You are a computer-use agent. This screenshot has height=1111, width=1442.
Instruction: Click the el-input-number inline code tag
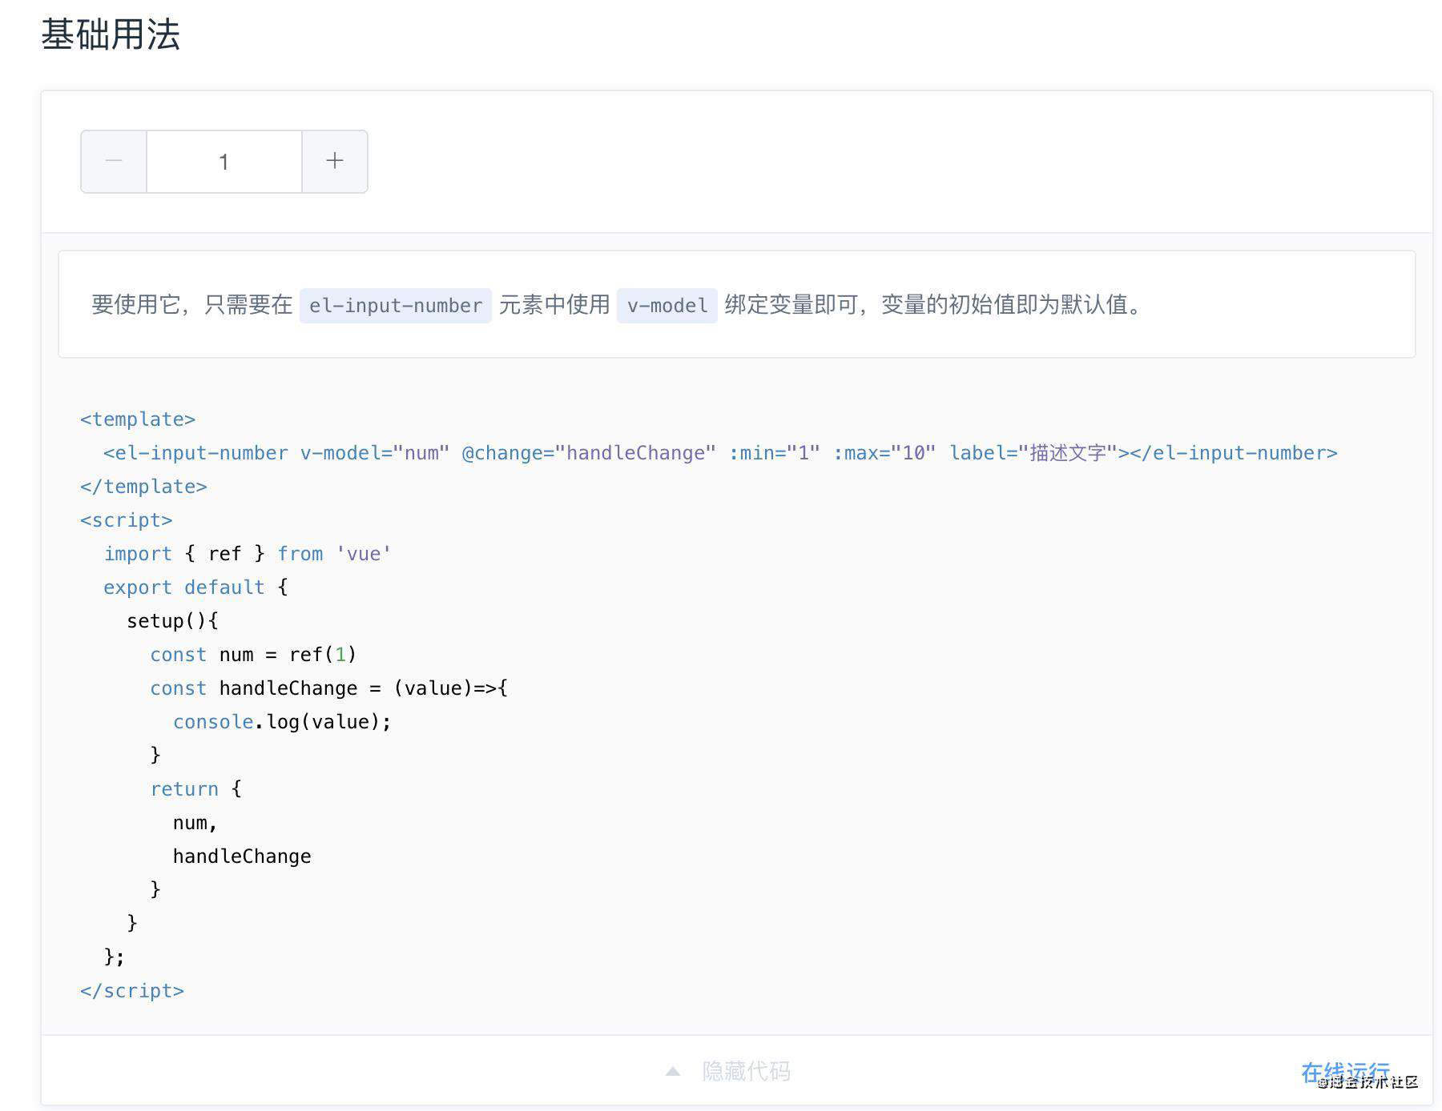click(x=396, y=306)
